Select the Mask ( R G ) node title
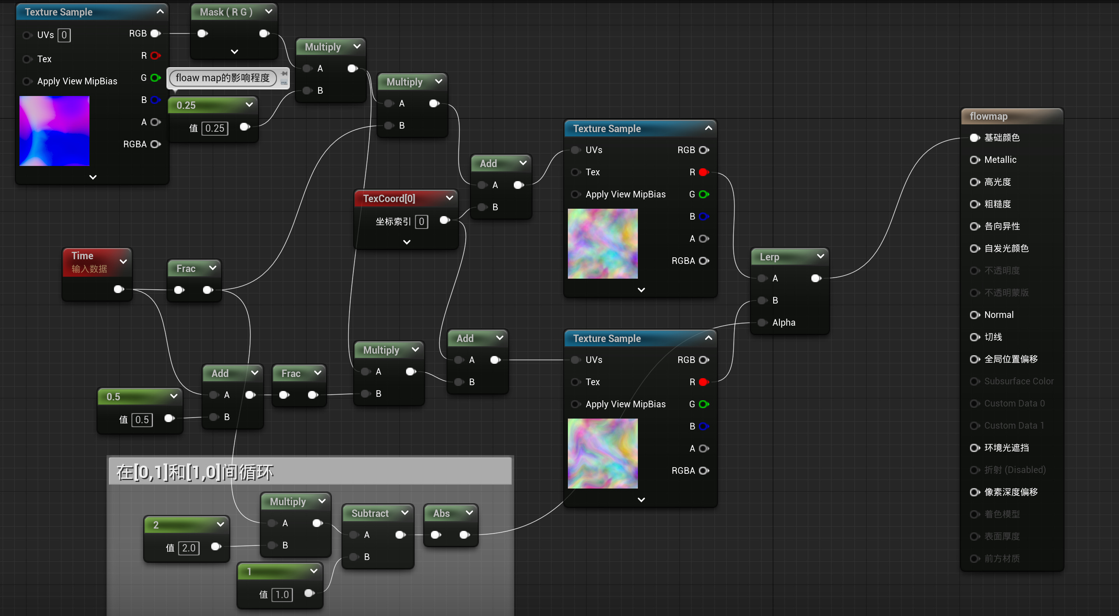Screen dimensions: 1119x616 click(226, 12)
